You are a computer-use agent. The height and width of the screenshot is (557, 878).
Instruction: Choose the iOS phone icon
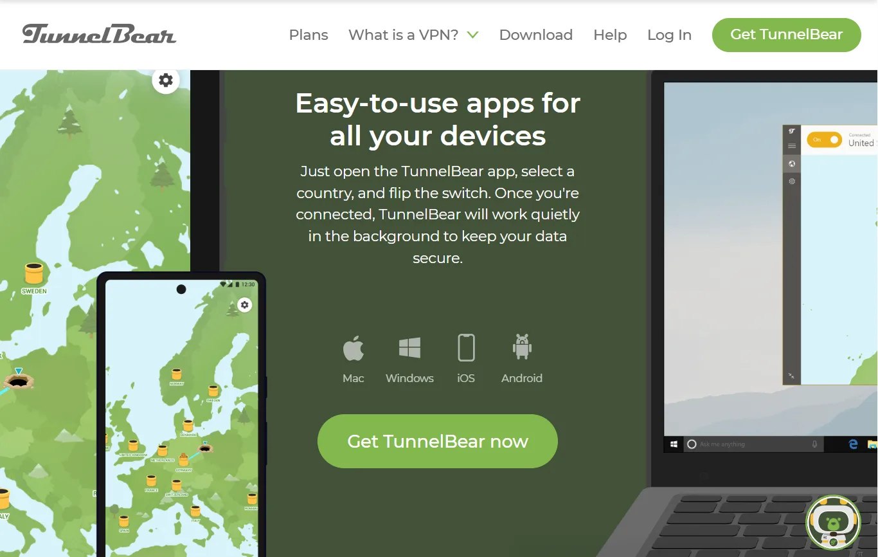[x=466, y=348]
